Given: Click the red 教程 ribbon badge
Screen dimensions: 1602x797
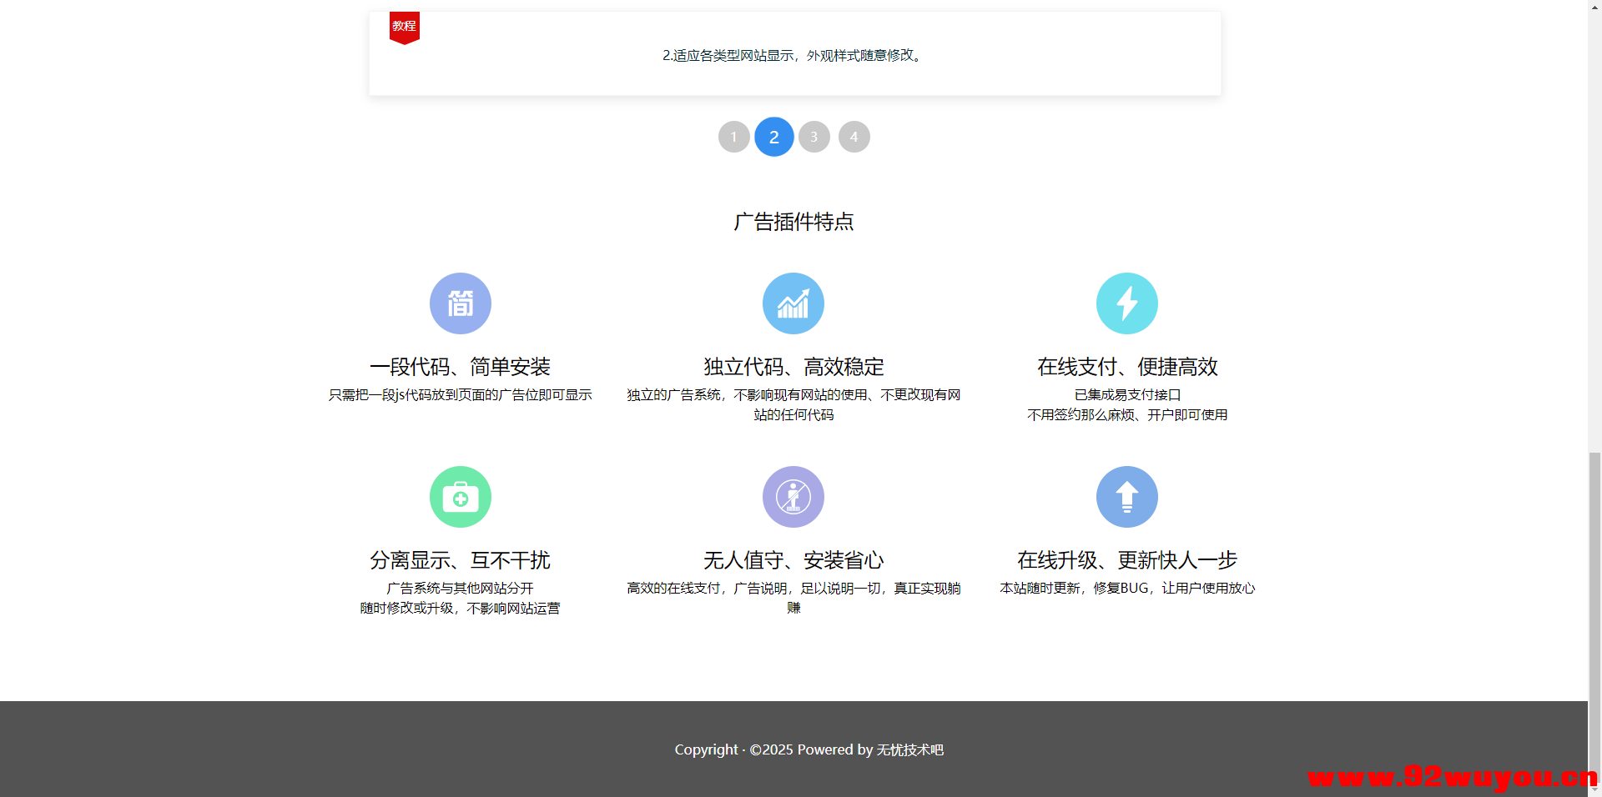Looking at the screenshot, I should pyautogui.click(x=404, y=26).
